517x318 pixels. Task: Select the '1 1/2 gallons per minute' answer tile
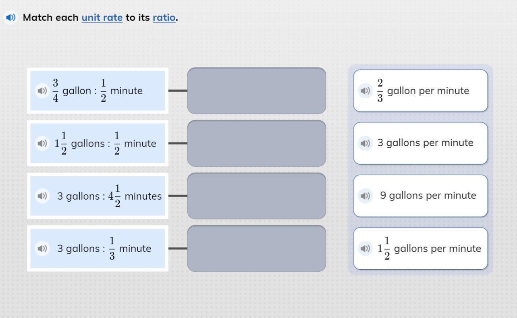pyautogui.click(x=421, y=248)
